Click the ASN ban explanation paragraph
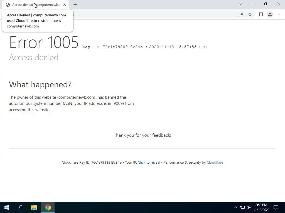Screen dimensions: 285x213 pos(71,103)
